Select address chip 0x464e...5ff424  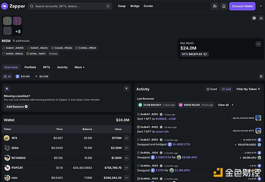click(86, 48)
